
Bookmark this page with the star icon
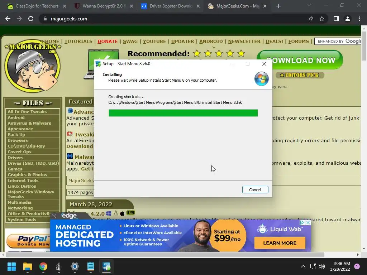click(322, 19)
